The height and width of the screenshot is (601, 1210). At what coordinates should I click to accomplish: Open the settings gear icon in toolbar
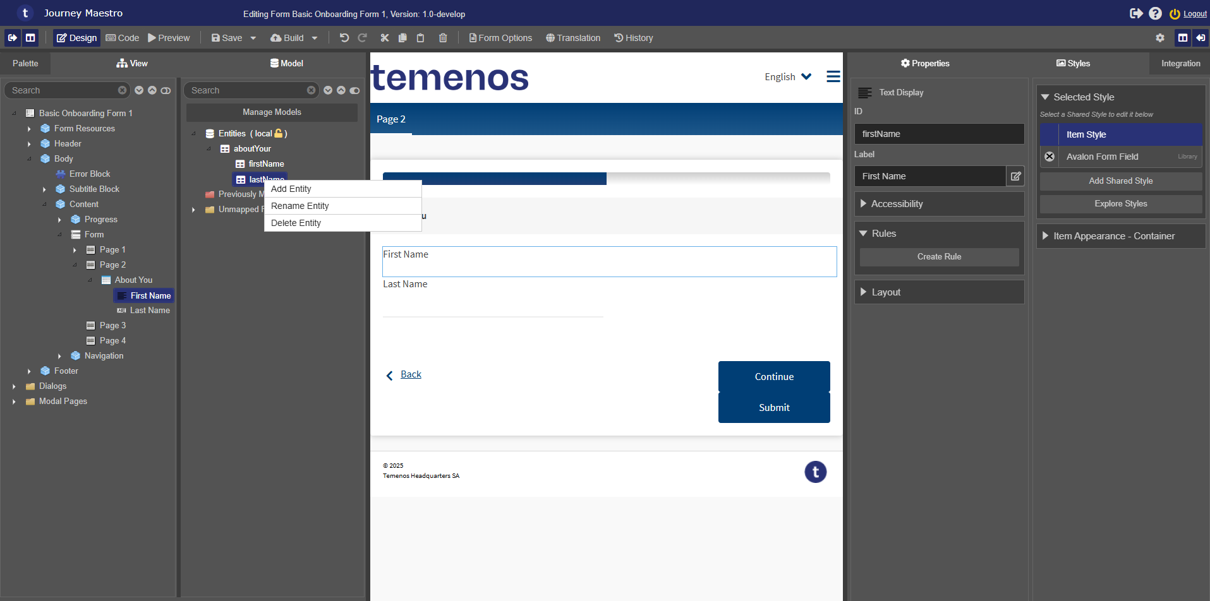pos(1160,38)
